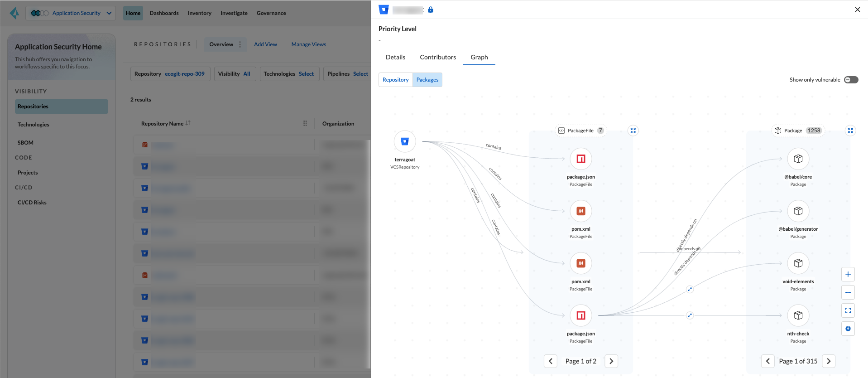
Task: Open the Pipelines Select filter
Action: pyautogui.click(x=348, y=74)
